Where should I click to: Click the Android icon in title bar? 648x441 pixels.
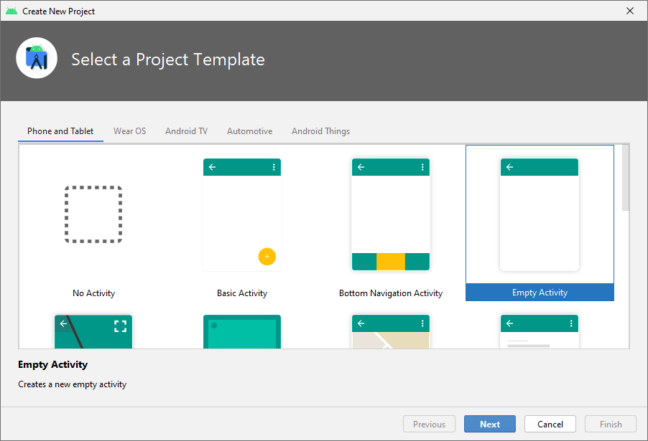11,11
